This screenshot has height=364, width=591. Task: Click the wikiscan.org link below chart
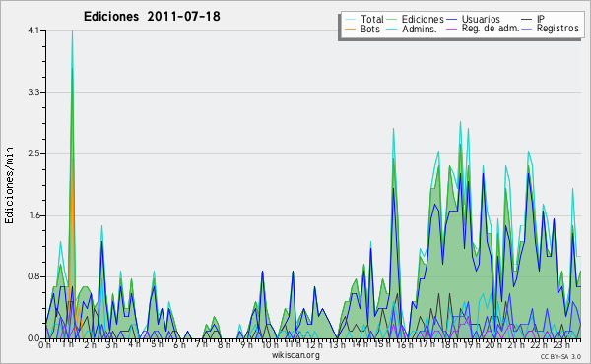click(295, 355)
